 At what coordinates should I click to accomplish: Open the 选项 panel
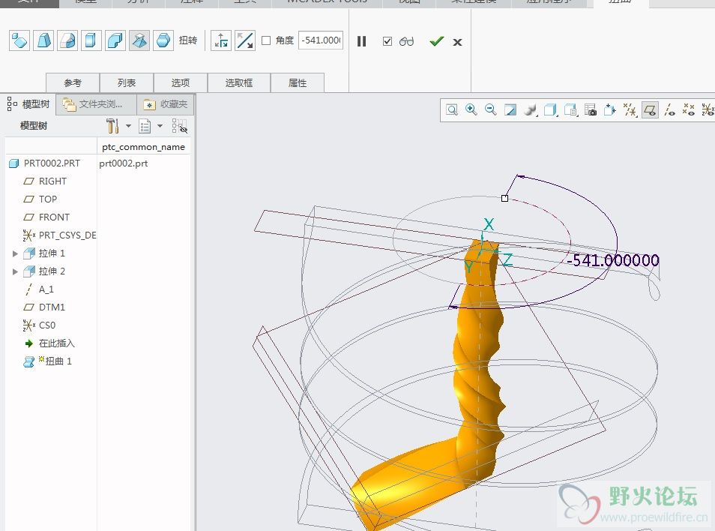click(x=180, y=83)
